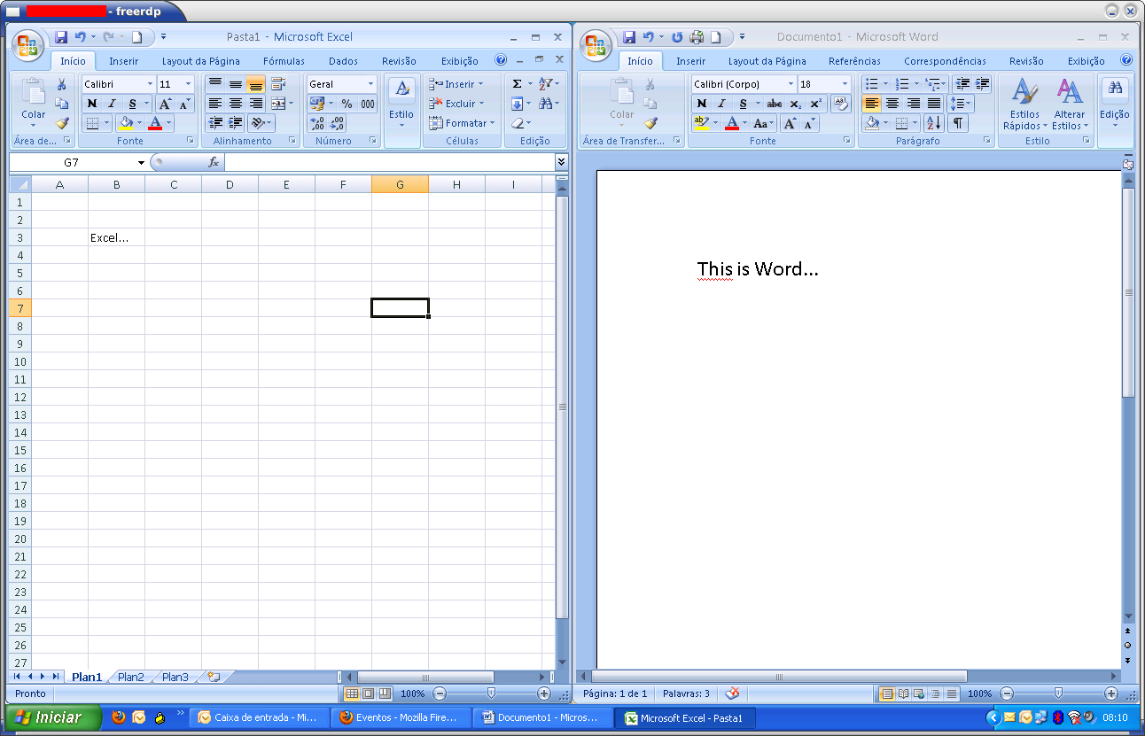Screen dimensions: 1145x736
Task: Open Excel Inserir cells dropdown
Action: tap(456, 84)
